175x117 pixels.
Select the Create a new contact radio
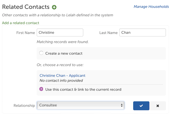point(41,53)
